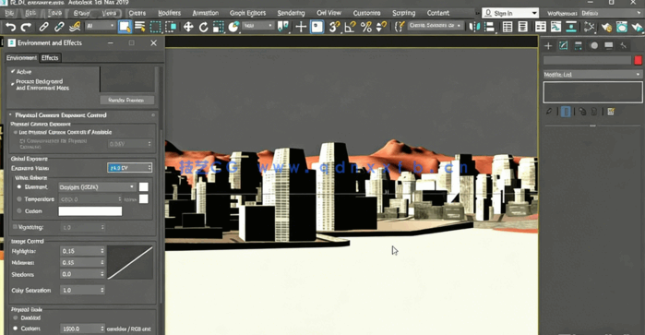Activate the Bind to Space Warp tool
Viewport: 645px width, 335px height.
click(75, 27)
